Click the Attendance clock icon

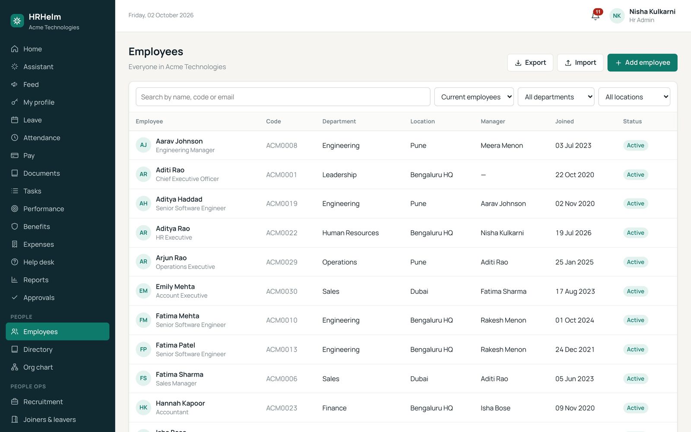point(15,137)
